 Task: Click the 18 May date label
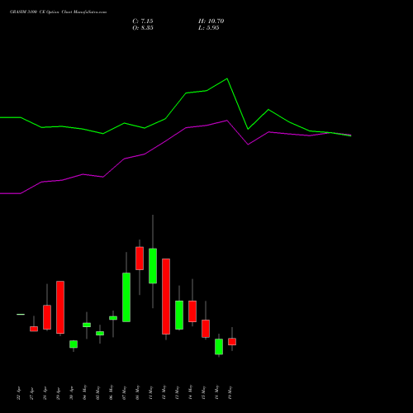[216, 392]
